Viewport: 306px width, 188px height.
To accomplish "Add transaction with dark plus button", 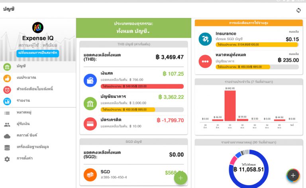I will 293,175.
